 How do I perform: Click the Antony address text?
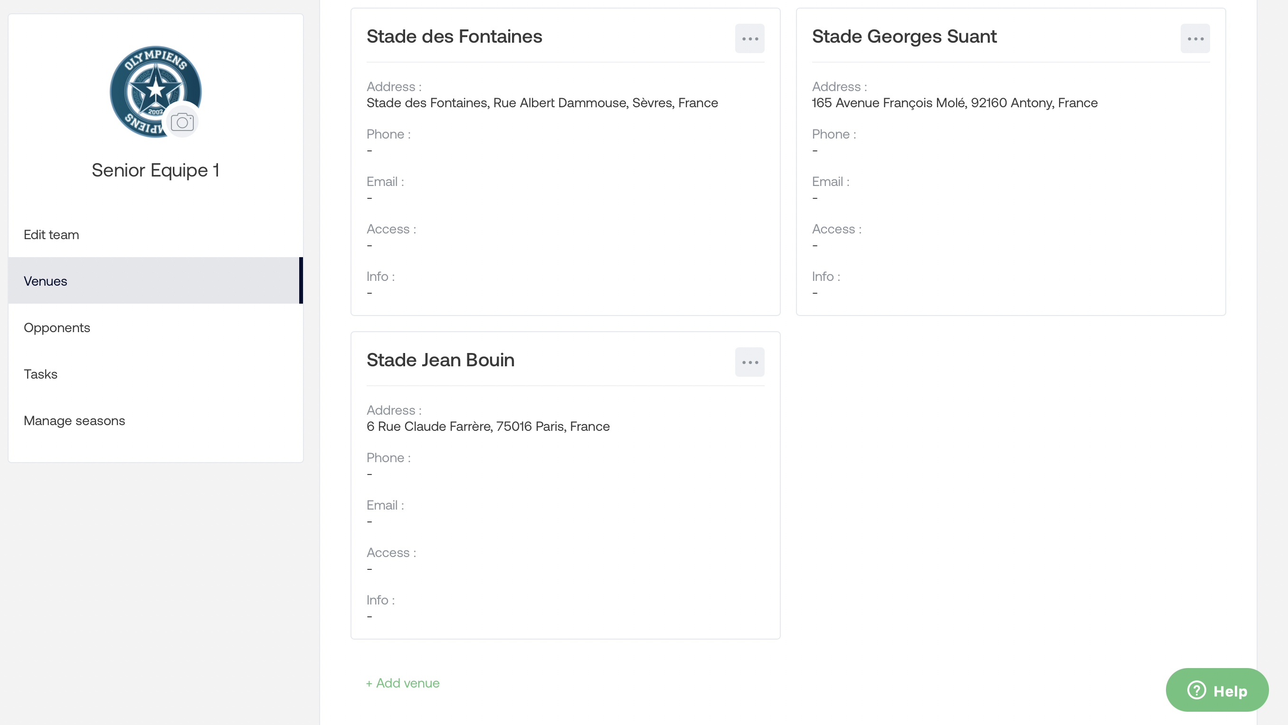(955, 103)
